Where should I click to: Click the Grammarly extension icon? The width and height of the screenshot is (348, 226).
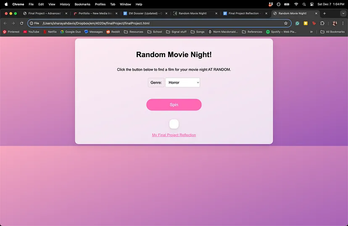pos(297,24)
